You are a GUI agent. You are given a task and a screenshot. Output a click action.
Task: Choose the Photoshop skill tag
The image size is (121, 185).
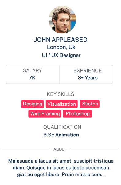click(77, 114)
